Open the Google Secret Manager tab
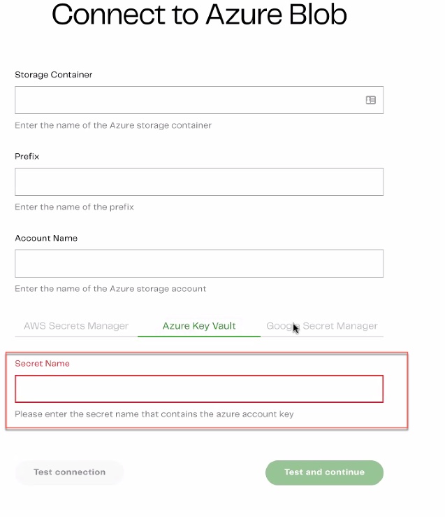The height and width of the screenshot is (517, 445). (322, 326)
